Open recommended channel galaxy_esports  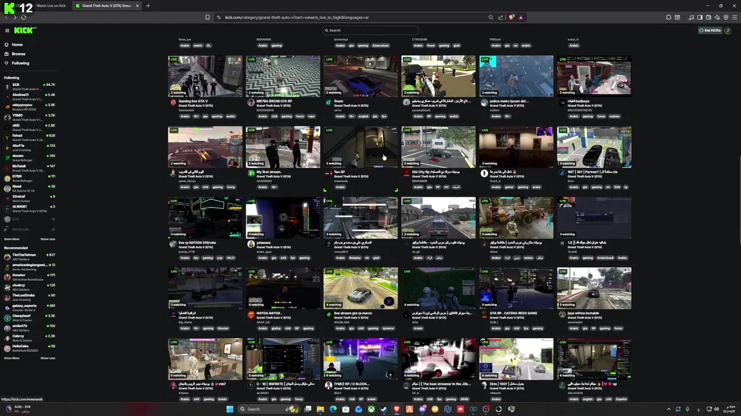click(x=29, y=307)
